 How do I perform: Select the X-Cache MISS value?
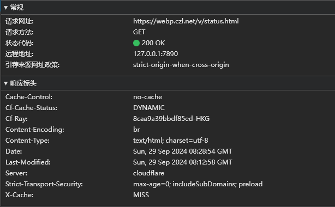[x=141, y=195]
